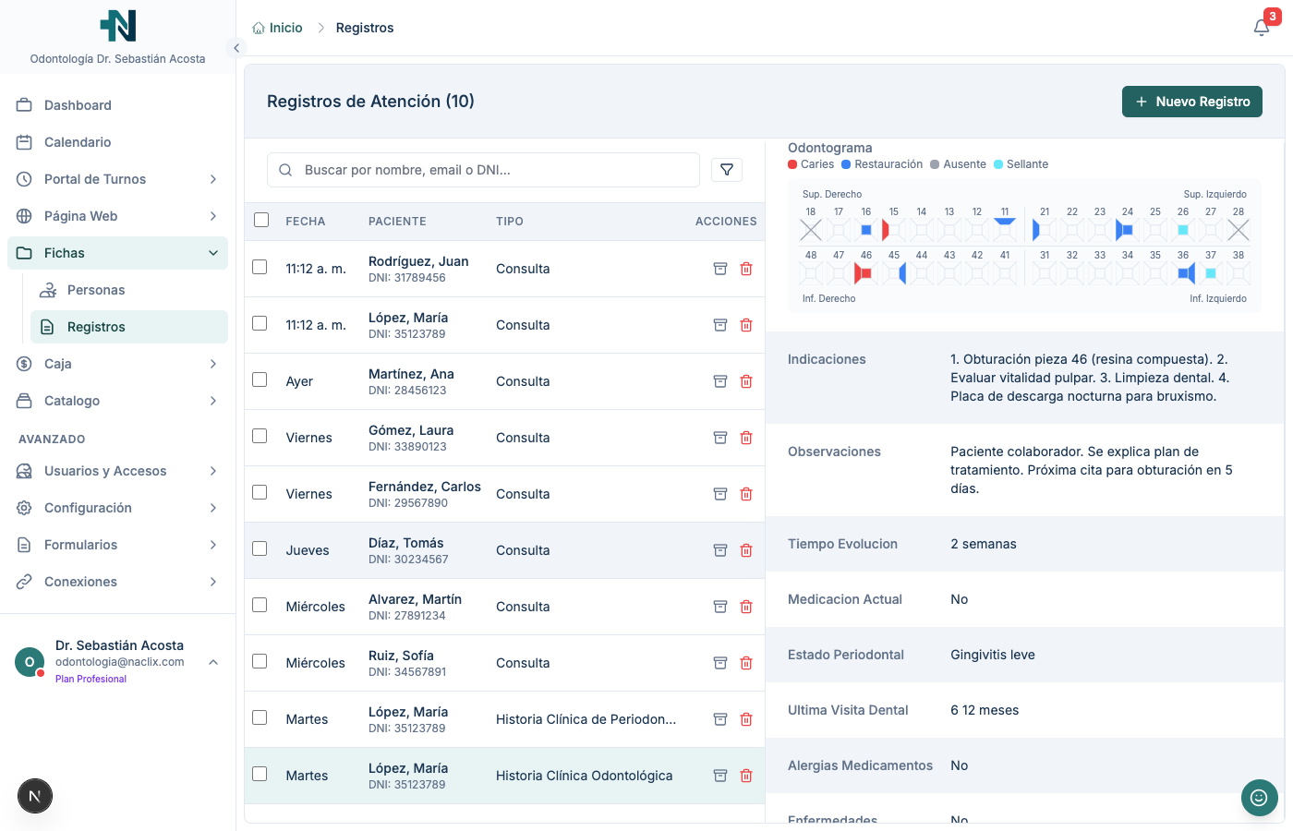This screenshot has height=831, width=1293.
Task: Open the smiley chat widget
Action: pos(1259,798)
